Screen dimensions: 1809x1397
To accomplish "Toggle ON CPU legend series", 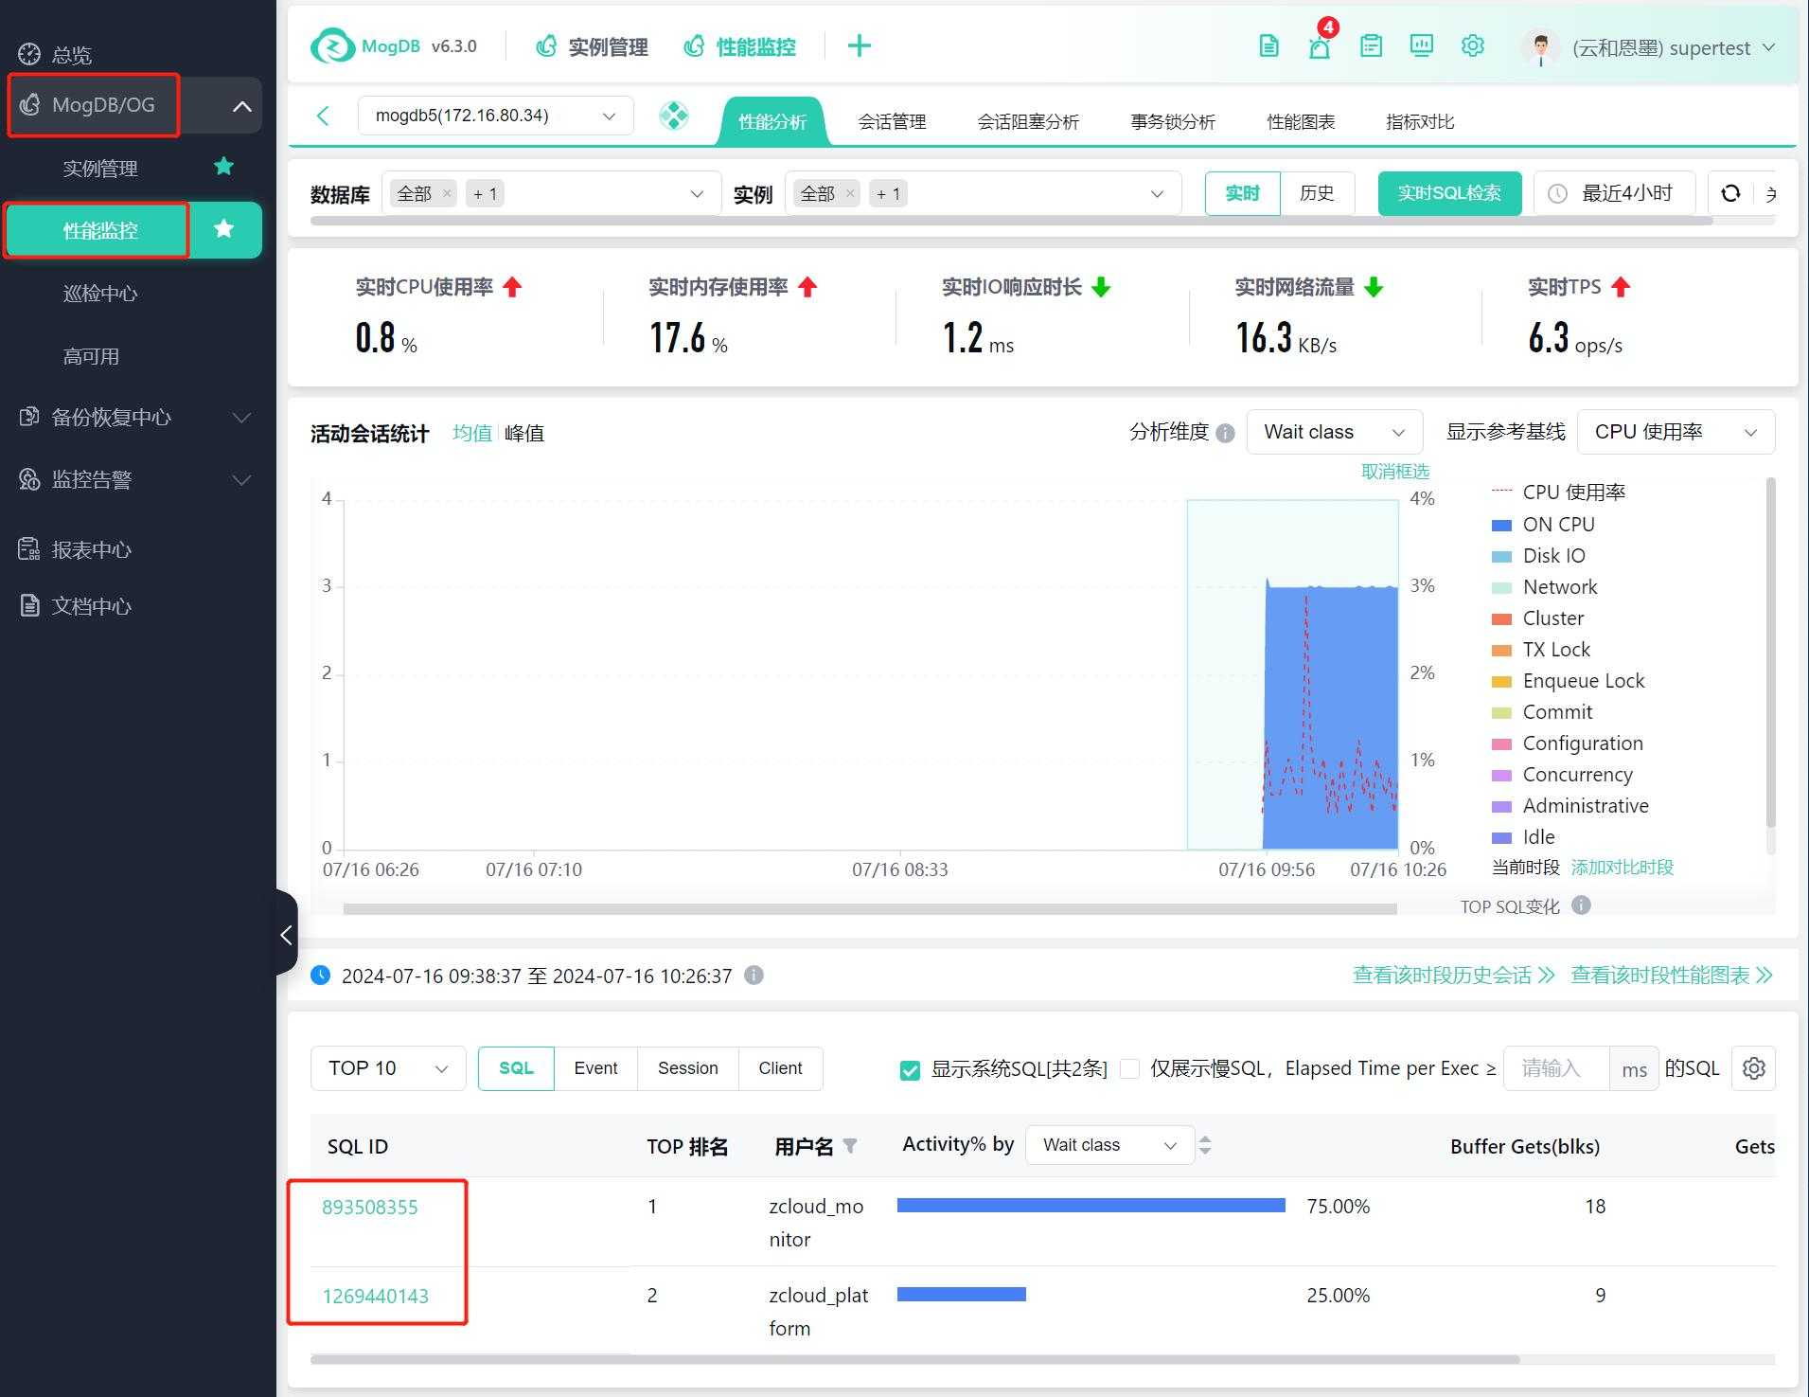I will tap(1543, 524).
